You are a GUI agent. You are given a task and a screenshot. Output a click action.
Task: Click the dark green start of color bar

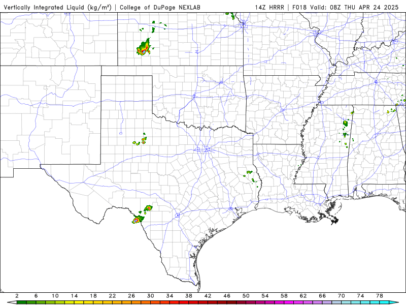(21, 302)
